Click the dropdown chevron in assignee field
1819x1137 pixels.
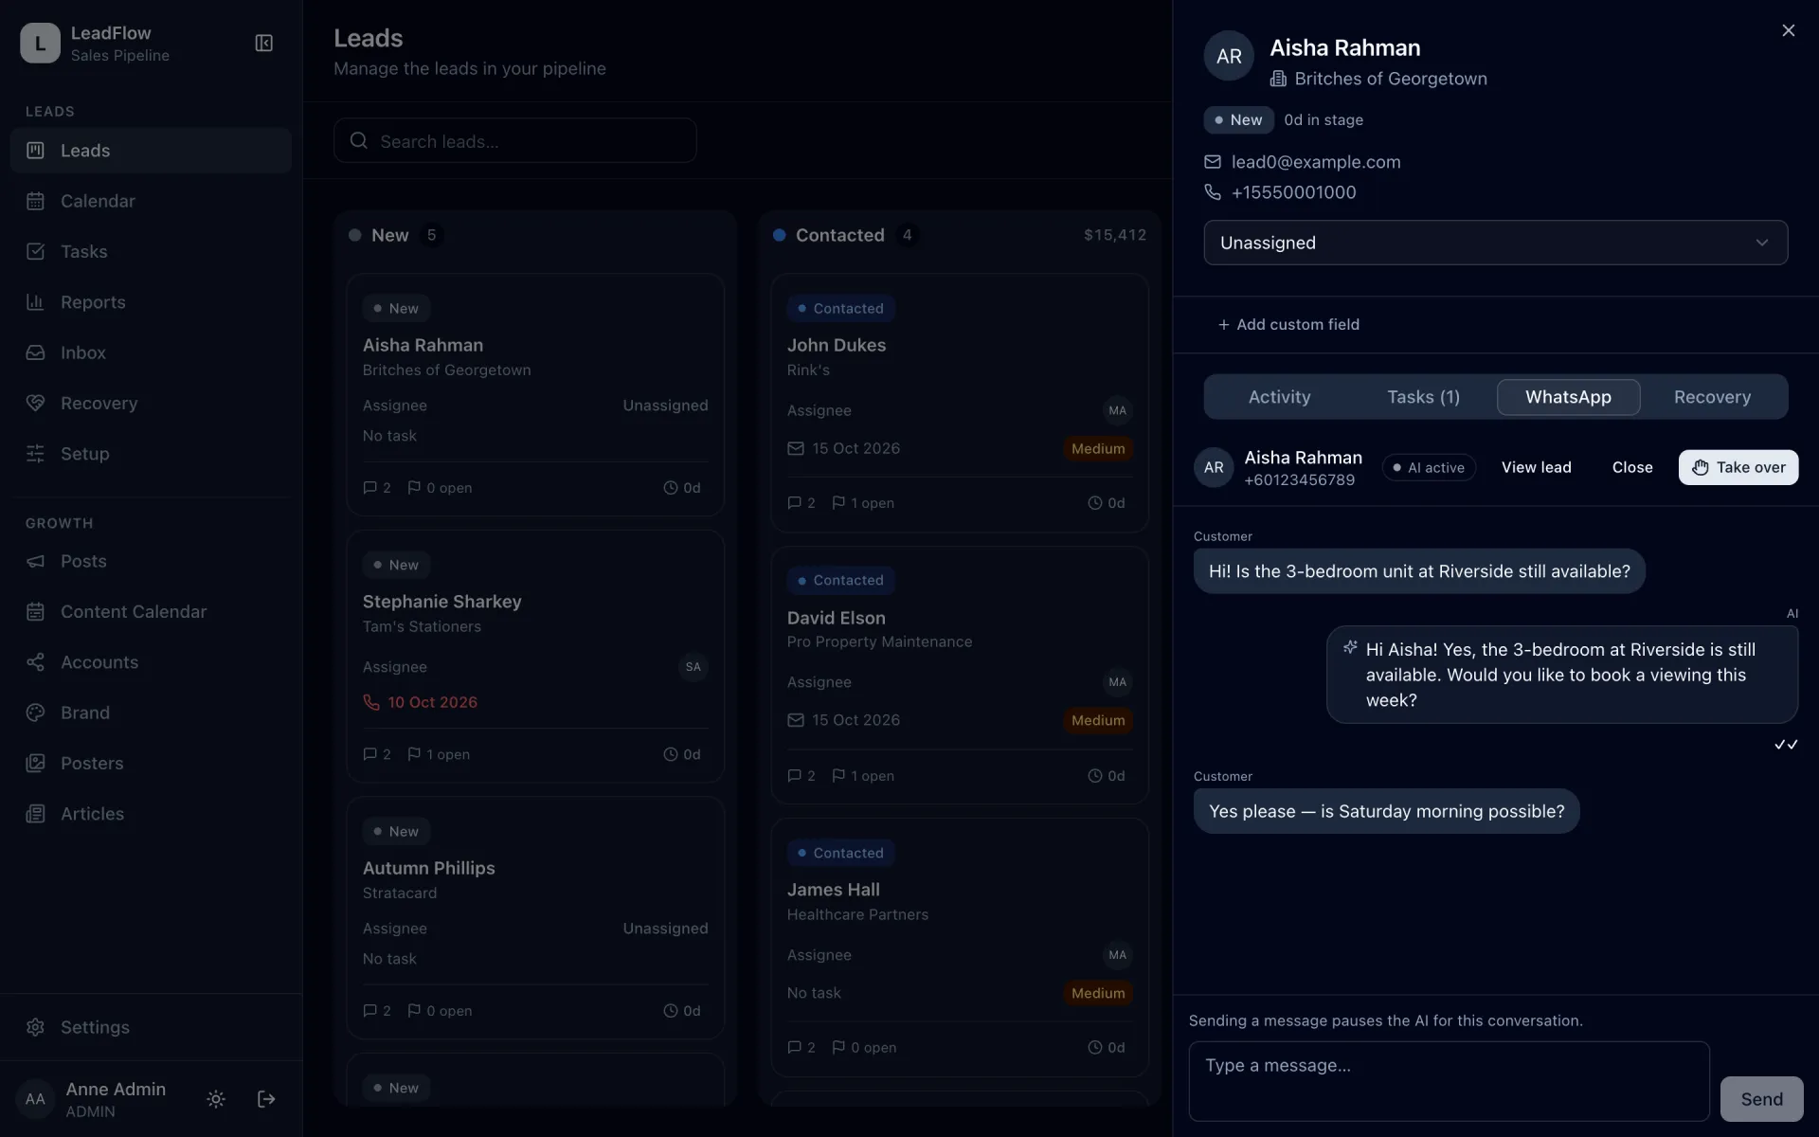tap(1761, 243)
